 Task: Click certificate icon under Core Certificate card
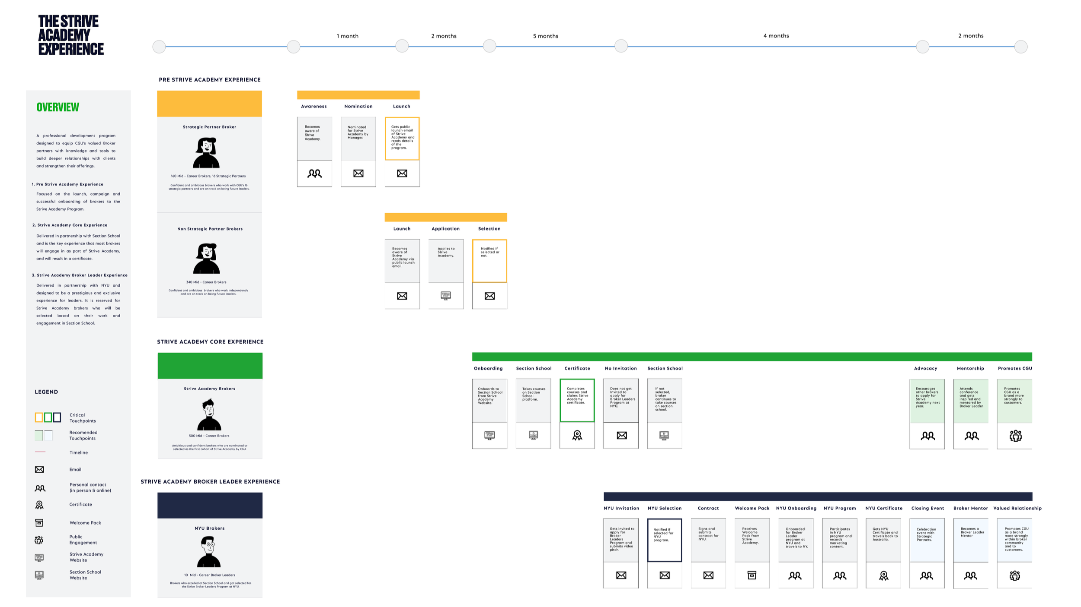click(577, 435)
